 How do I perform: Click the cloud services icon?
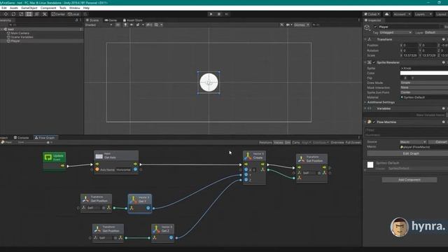tap(386, 14)
